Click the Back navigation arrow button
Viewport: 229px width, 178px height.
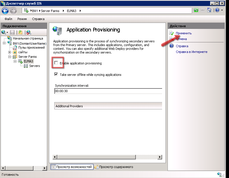[x=5, y=11]
